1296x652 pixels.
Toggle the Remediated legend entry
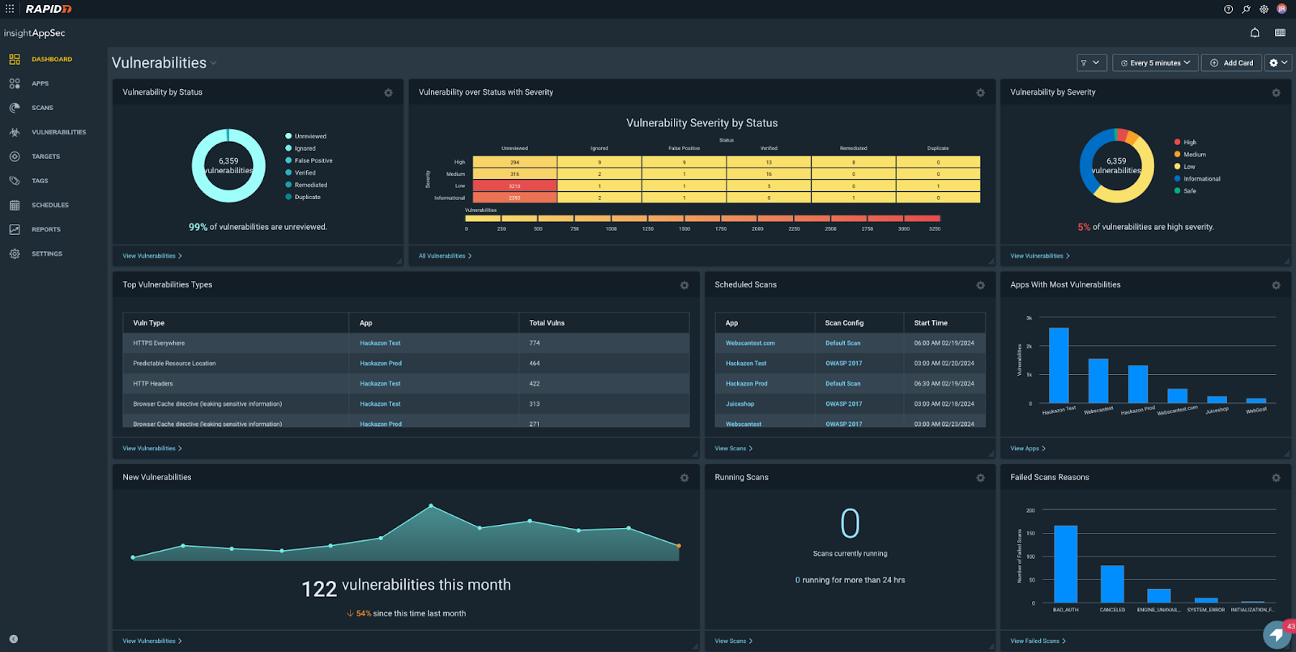point(310,185)
